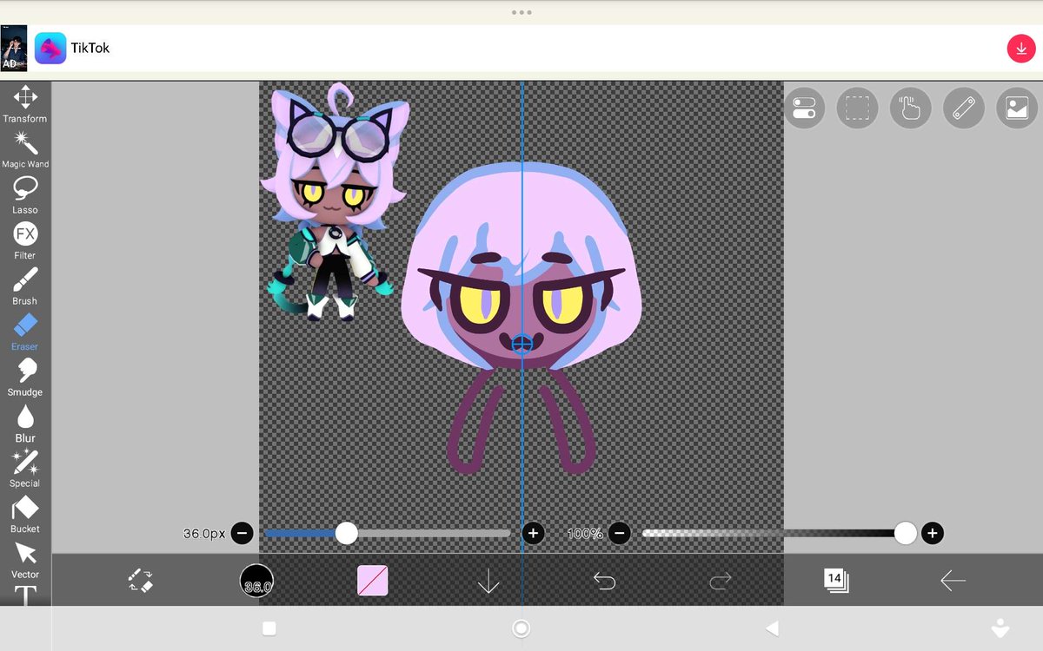
Task: Increase brush thickness with plus button
Action: [534, 533]
